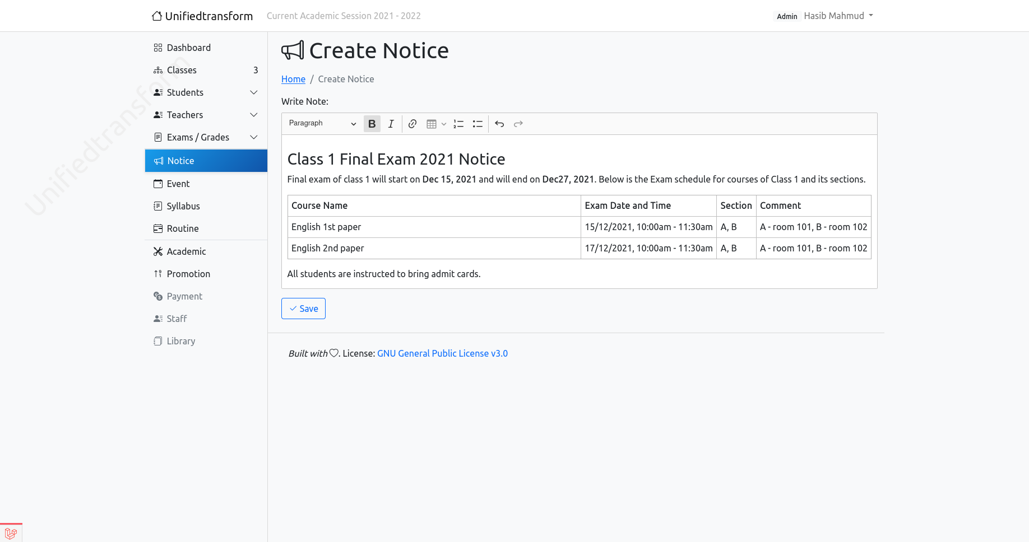This screenshot has height=542, width=1029.
Task: Click the Students person icon
Action: pos(158,92)
